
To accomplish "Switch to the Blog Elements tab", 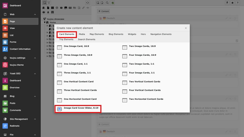I will tap(116, 34).
